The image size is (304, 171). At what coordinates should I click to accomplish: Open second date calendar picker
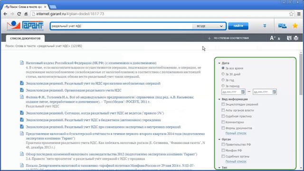pos(274,92)
